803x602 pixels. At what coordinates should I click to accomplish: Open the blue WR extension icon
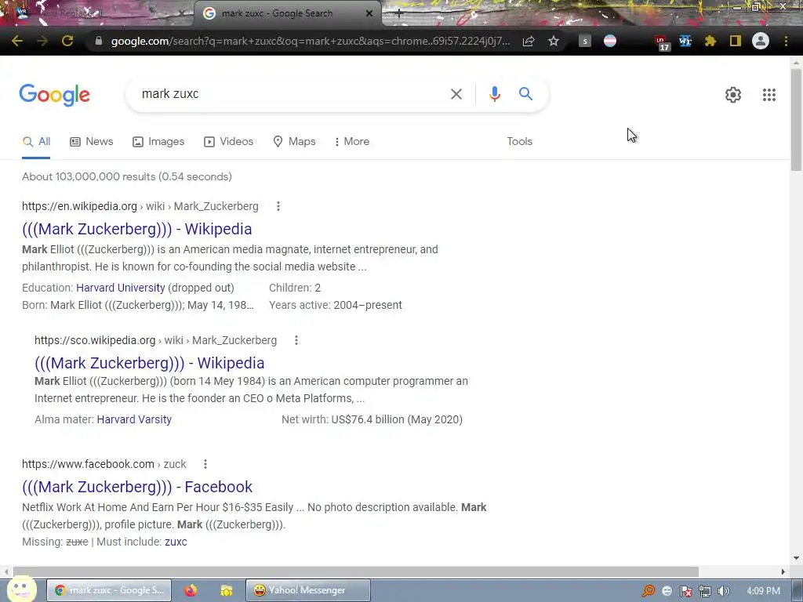point(685,41)
